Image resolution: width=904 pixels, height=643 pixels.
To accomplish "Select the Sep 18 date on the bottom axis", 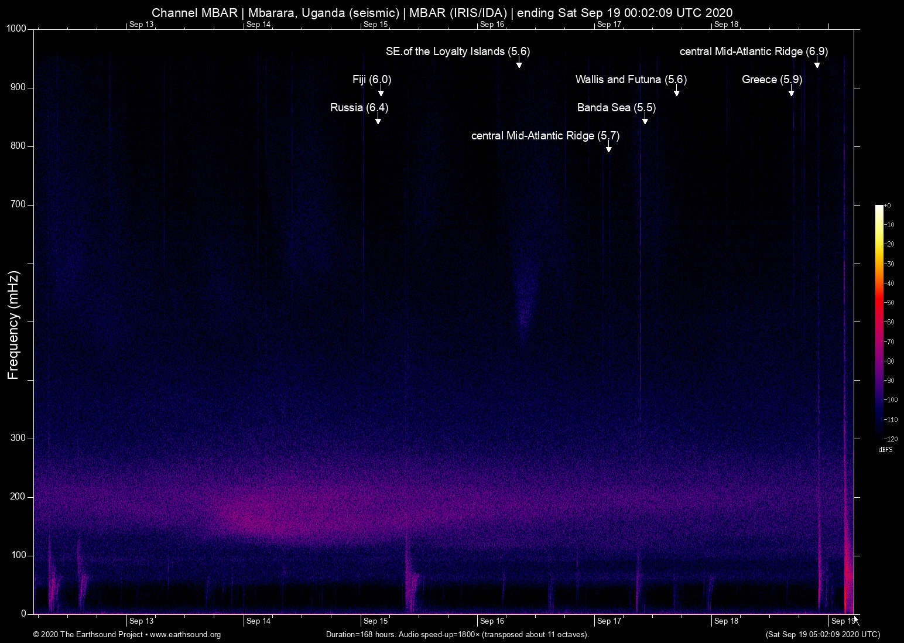I will coord(726,621).
